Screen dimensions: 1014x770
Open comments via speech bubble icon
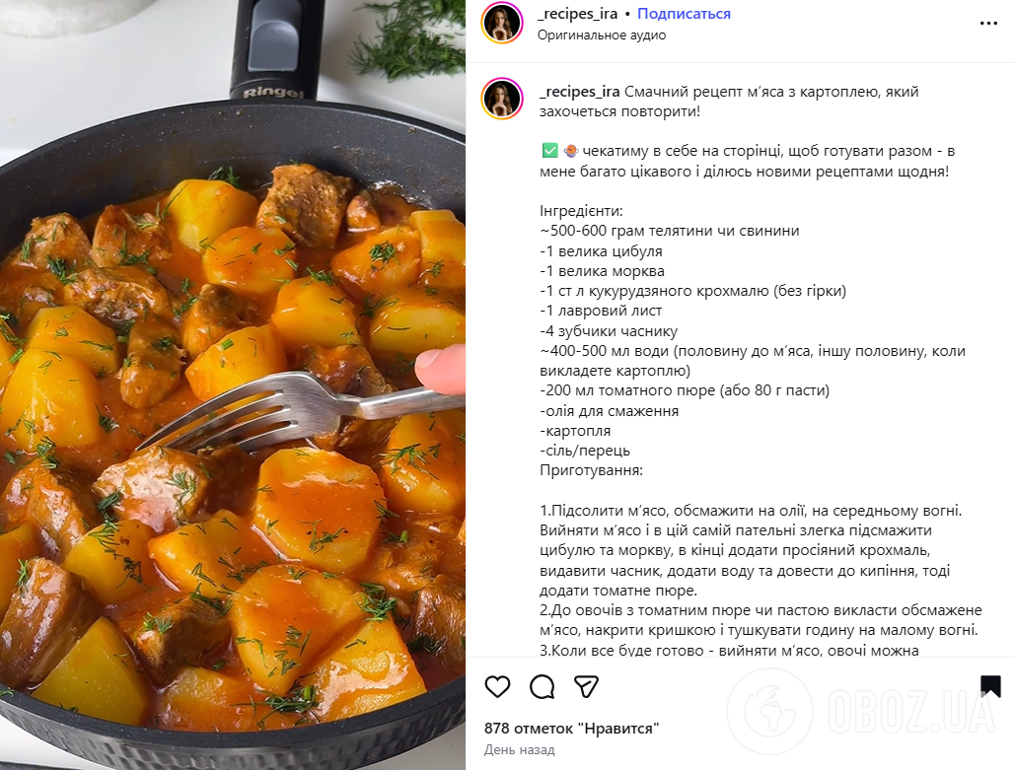click(x=542, y=686)
